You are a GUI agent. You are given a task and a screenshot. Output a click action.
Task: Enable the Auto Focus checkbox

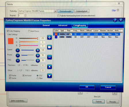pyautogui.click(x=29, y=31)
